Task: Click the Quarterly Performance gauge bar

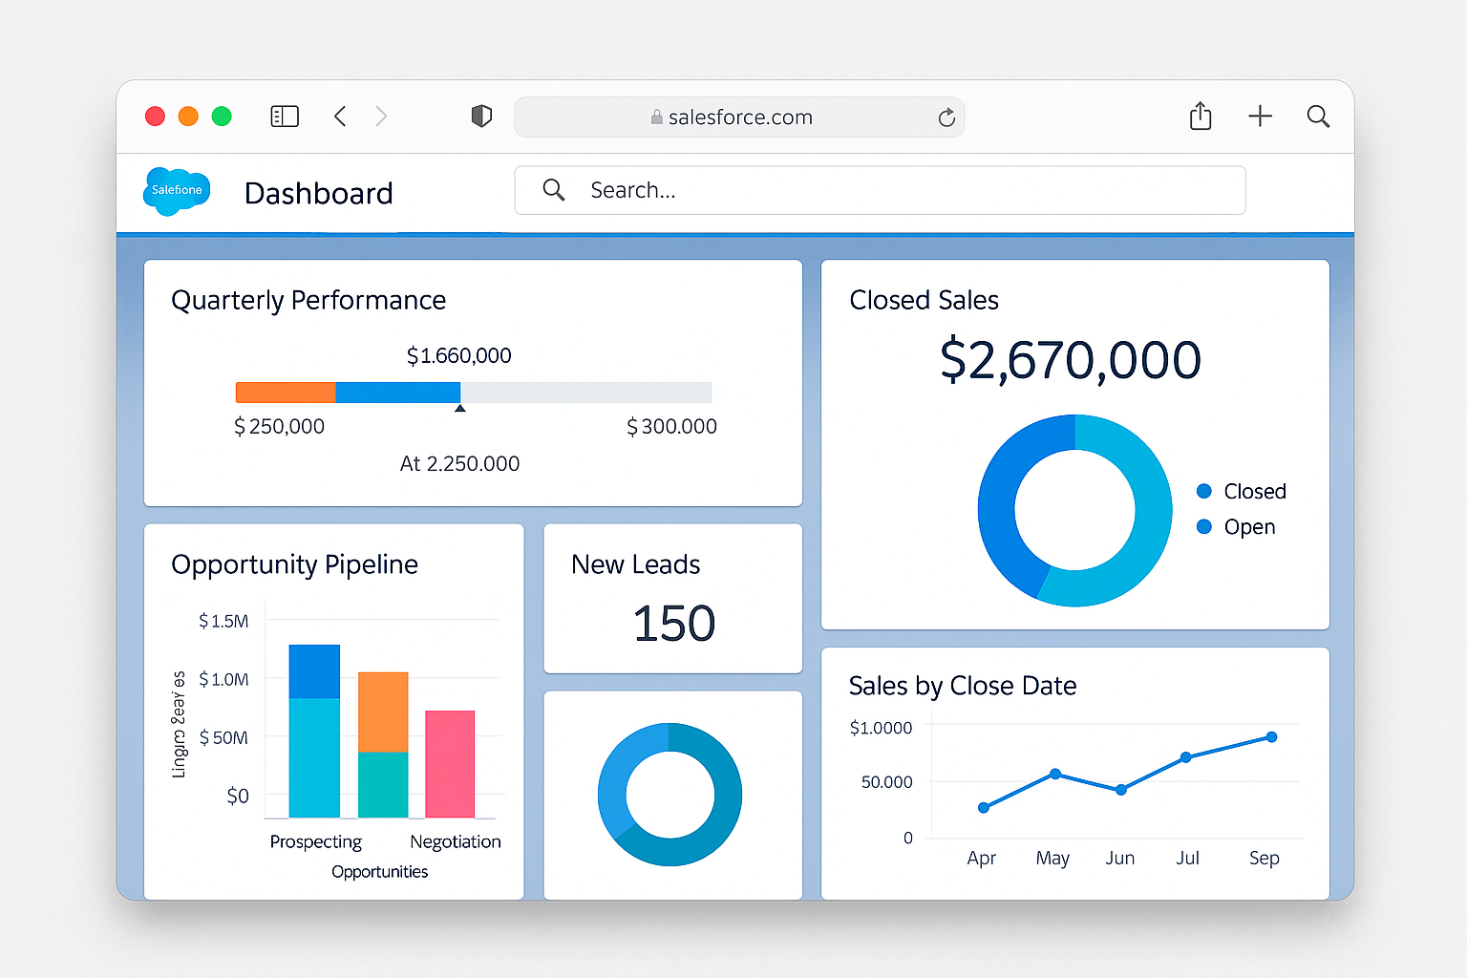Action: point(473,392)
